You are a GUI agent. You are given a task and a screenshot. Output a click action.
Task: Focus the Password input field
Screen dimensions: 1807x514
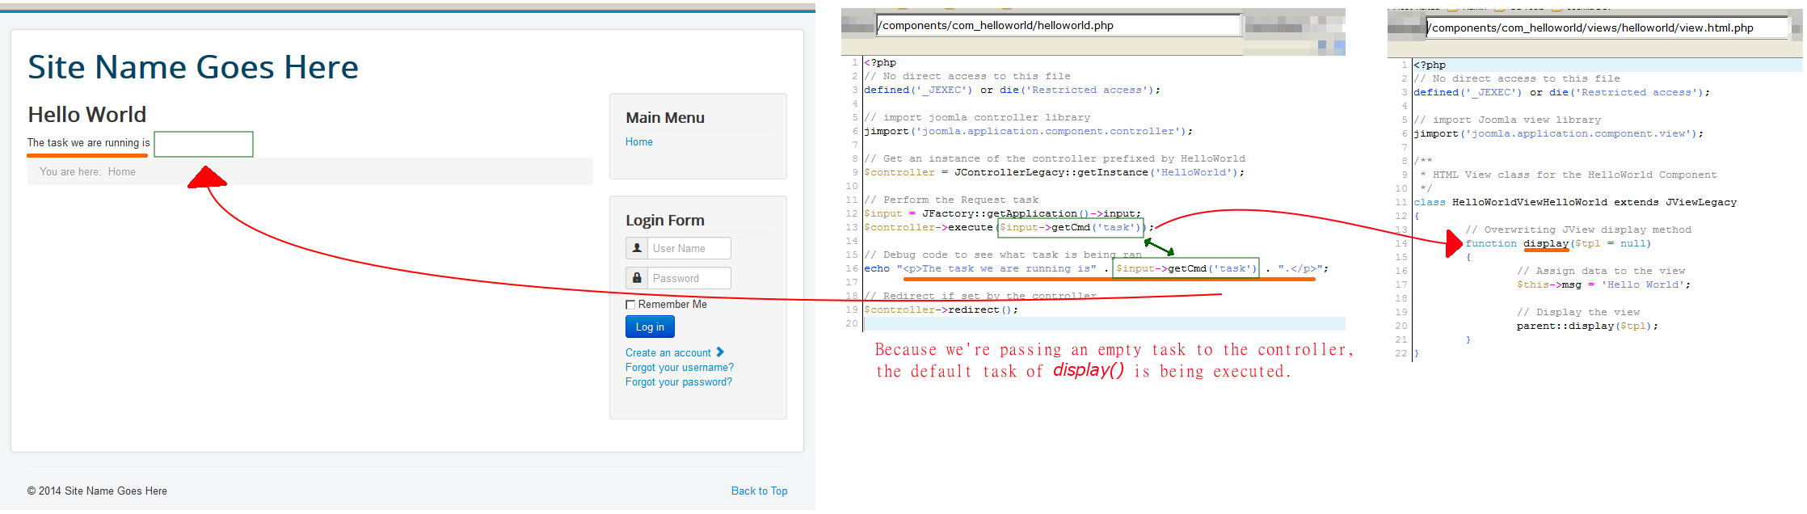point(689,278)
